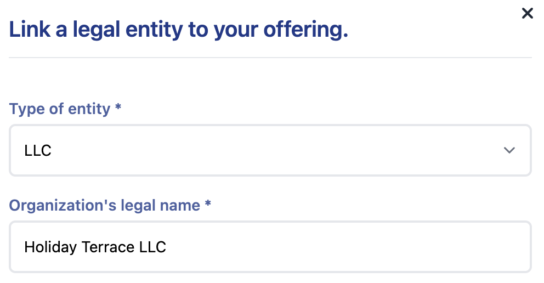The height and width of the screenshot is (283, 544).
Task: Click the word "offering" in the heading
Action: [x=305, y=29]
